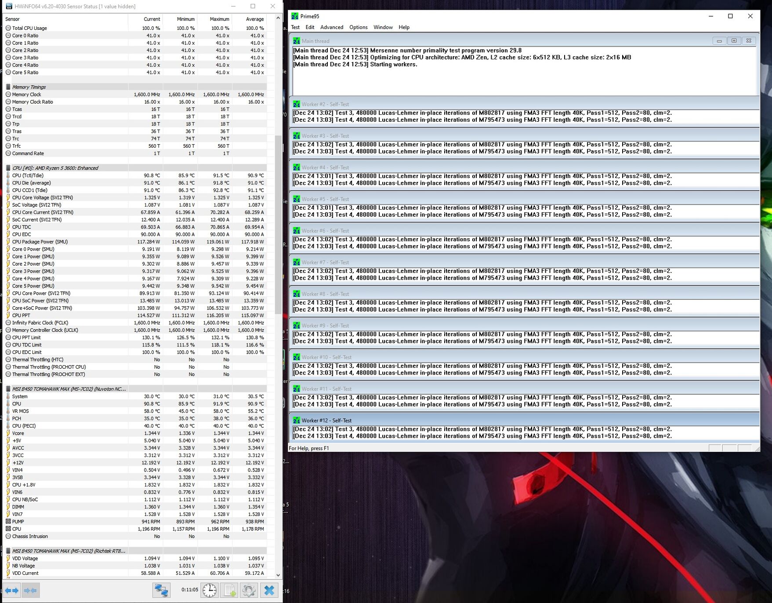The image size is (772, 603).
Task: Click the Worker #7 Self-Test window icon
Action: click(297, 262)
